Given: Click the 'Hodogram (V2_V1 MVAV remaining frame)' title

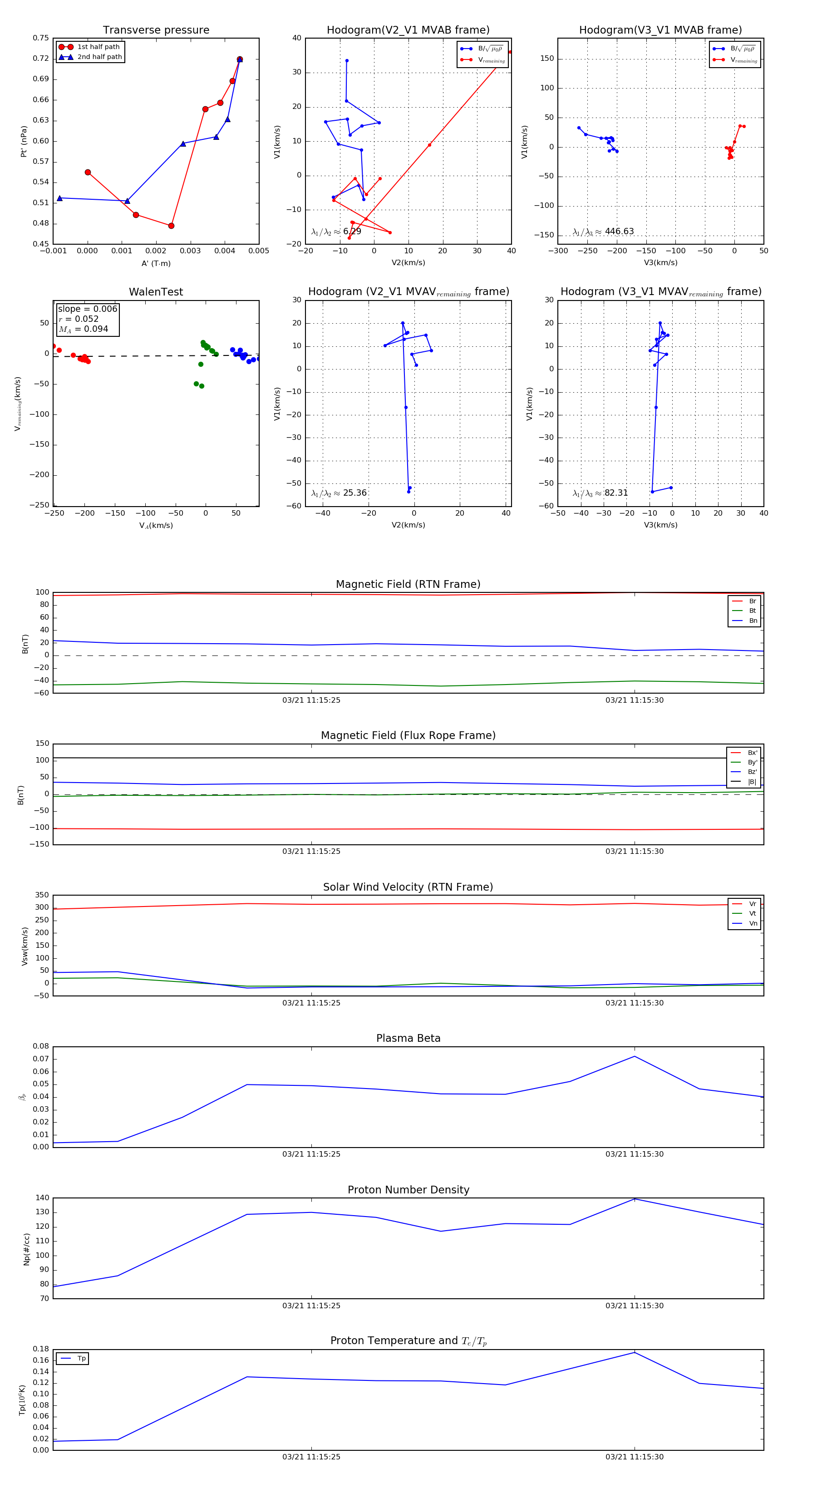Looking at the screenshot, I should 408,292.
